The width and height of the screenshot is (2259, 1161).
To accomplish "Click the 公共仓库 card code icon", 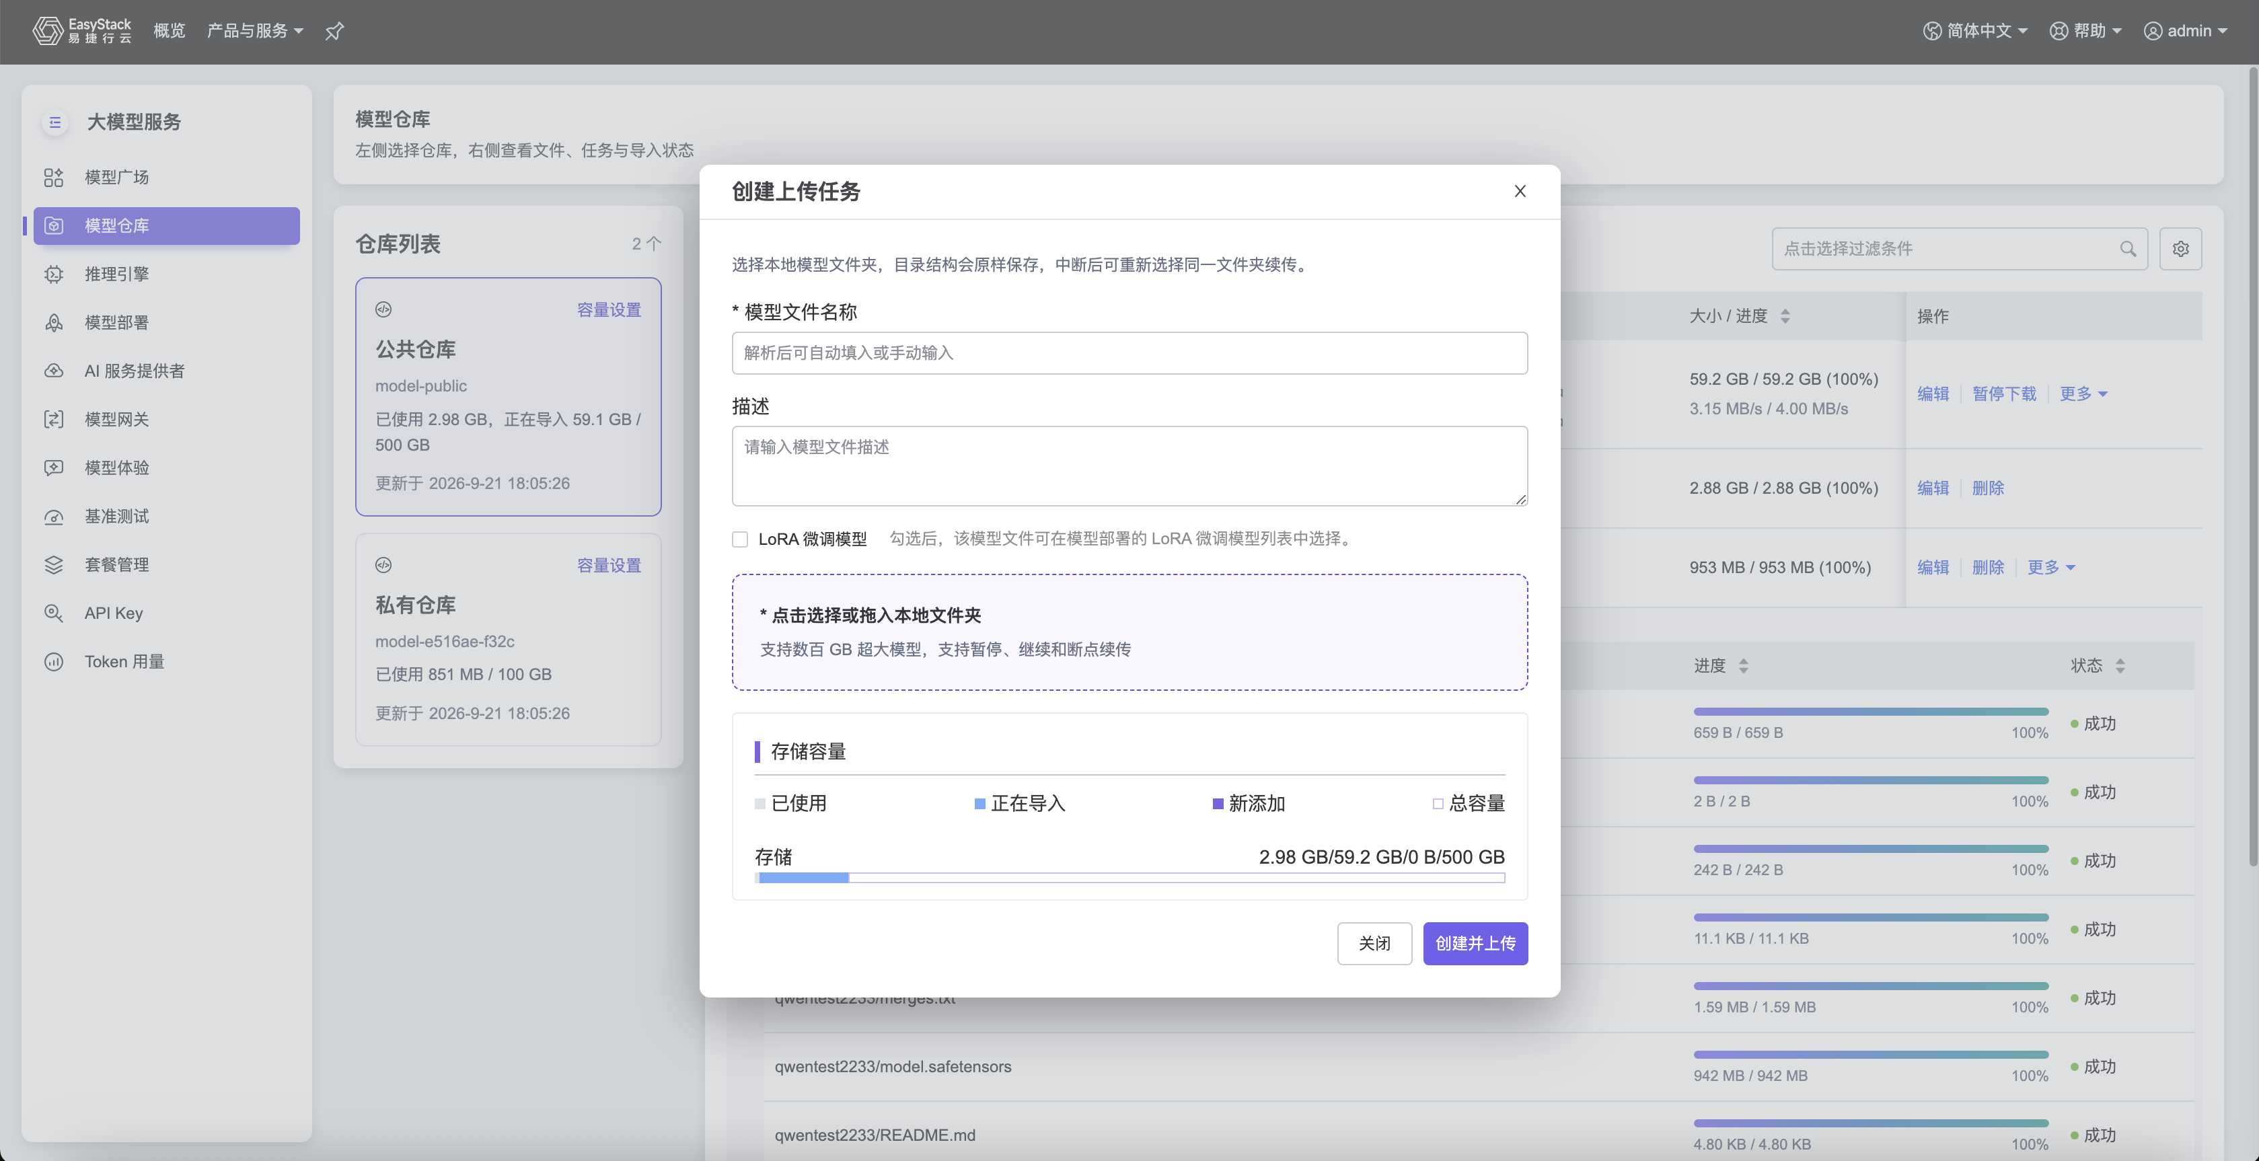I will point(383,309).
